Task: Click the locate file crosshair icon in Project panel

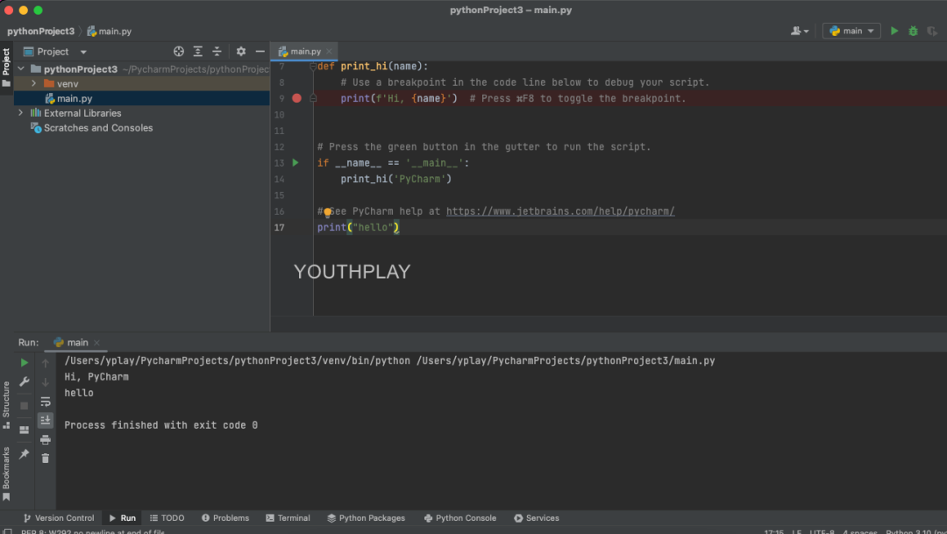Action: click(179, 52)
